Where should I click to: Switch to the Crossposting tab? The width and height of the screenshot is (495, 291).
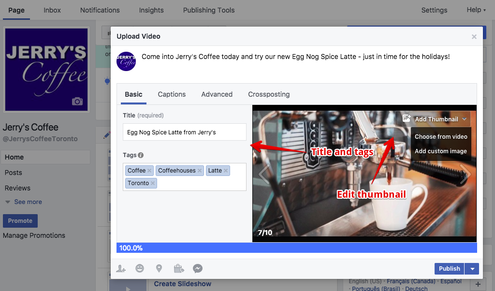pyautogui.click(x=269, y=94)
